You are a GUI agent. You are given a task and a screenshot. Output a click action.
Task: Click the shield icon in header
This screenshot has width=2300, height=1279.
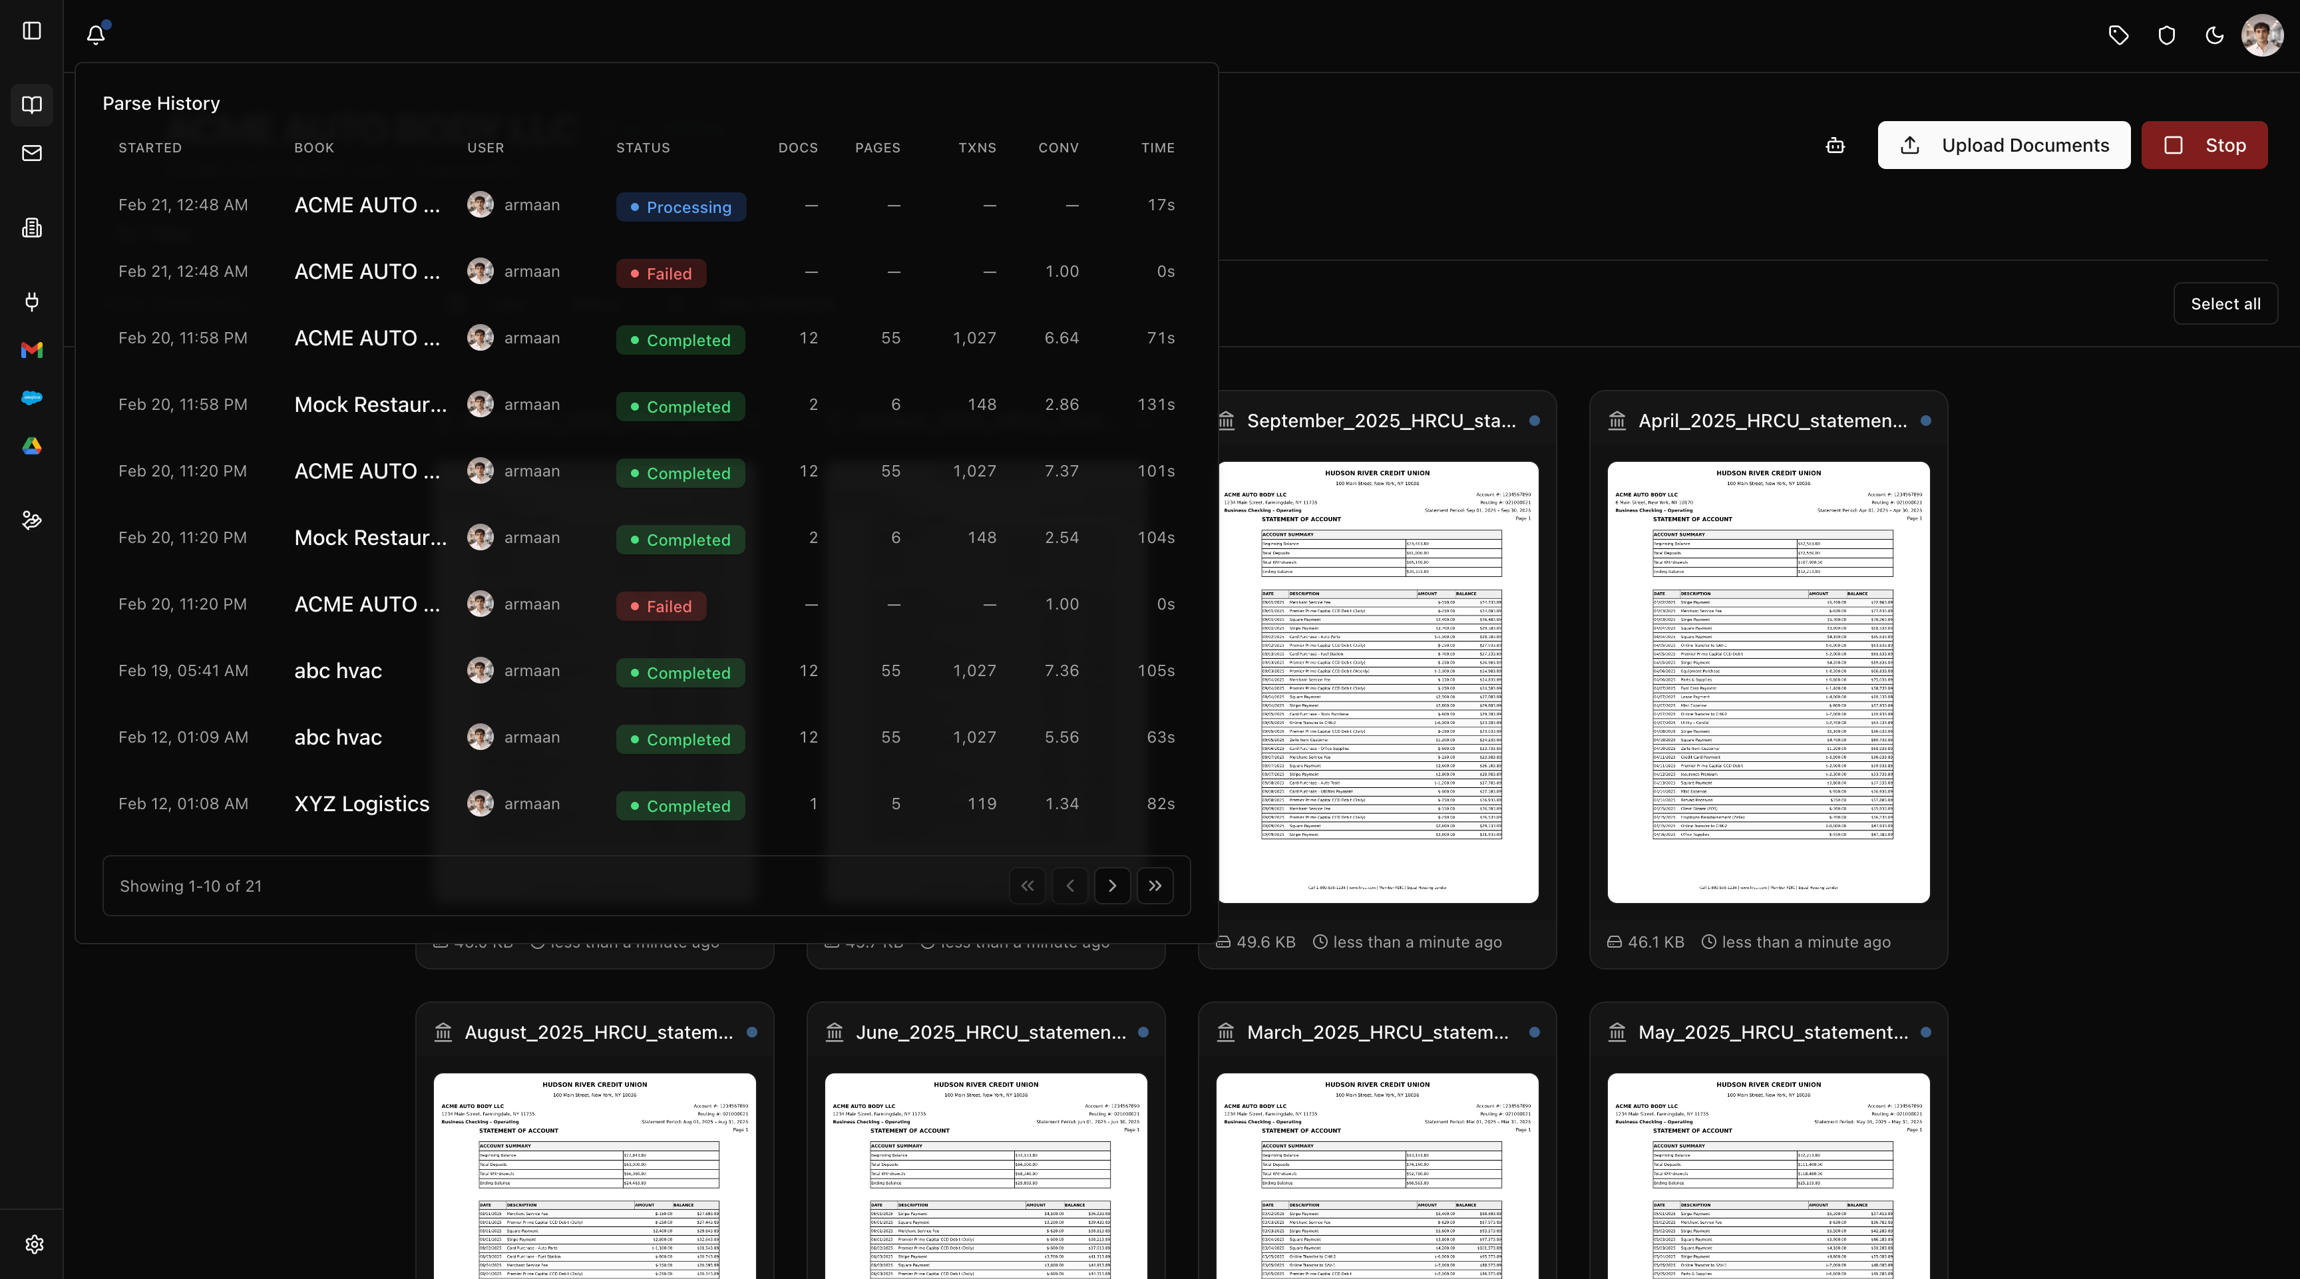(x=2167, y=35)
